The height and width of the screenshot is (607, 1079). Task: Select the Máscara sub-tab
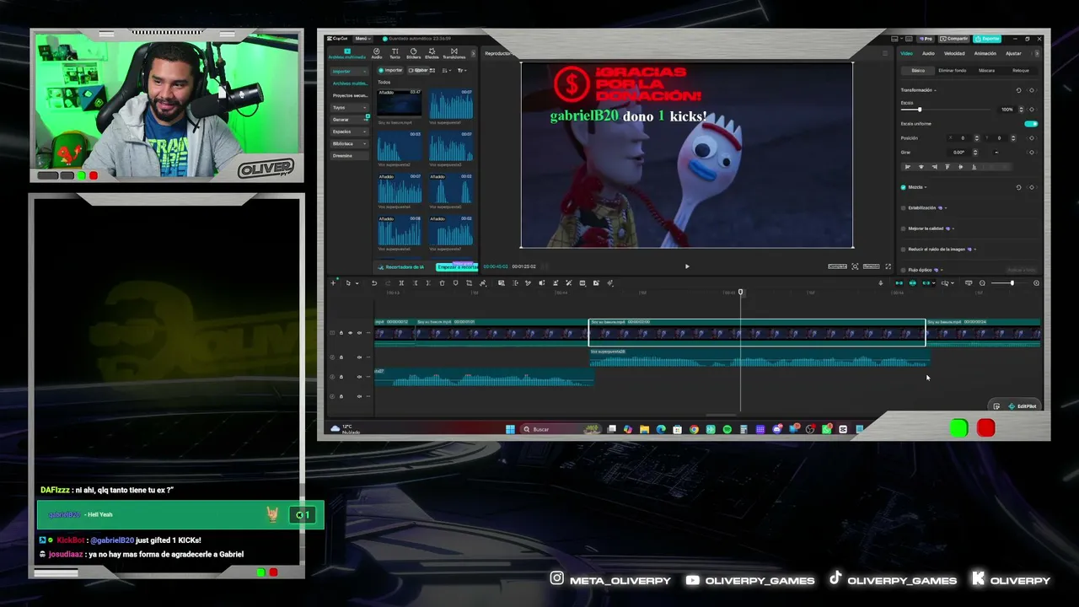click(x=986, y=71)
